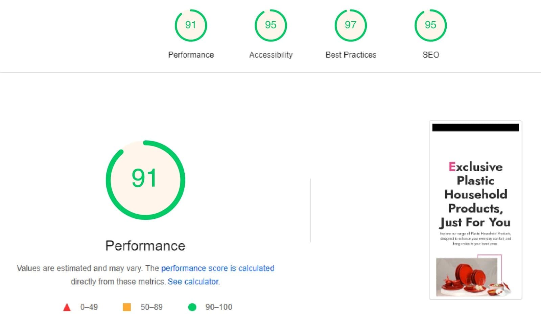541x318 pixels.
Task: Click the orange square 50–89 legend marker
Action: 127,307
